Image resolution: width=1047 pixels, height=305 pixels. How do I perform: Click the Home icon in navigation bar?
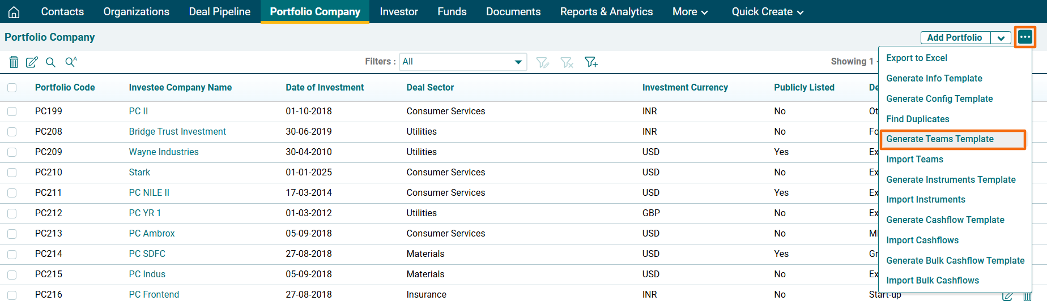(14, 12)
